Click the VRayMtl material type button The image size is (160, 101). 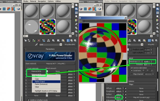[x=151, y=45]
